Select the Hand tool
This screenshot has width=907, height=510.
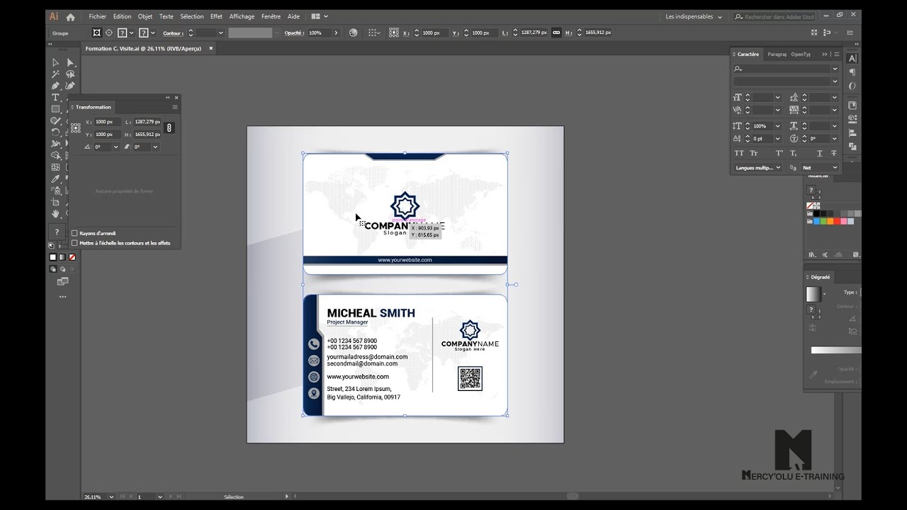[55, 213]
